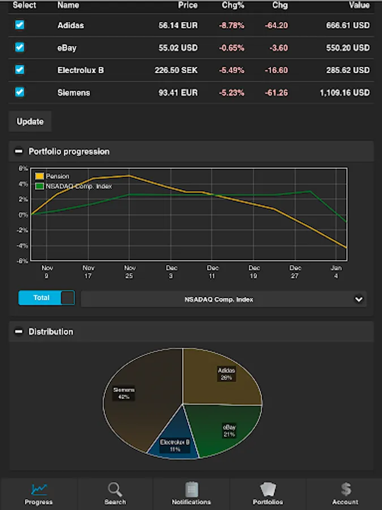
Task: Open Search with the magnifier icon
Action: coord(115,489)
